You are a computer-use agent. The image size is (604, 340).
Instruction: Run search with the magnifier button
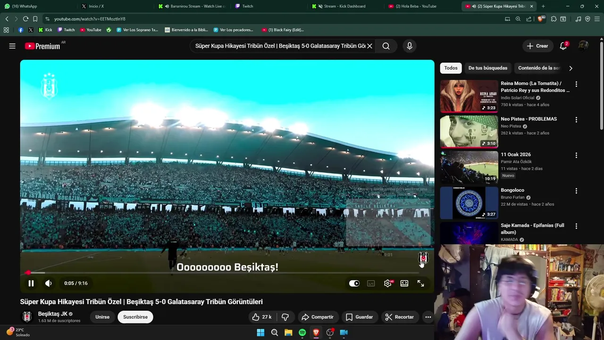coord(386,46)
